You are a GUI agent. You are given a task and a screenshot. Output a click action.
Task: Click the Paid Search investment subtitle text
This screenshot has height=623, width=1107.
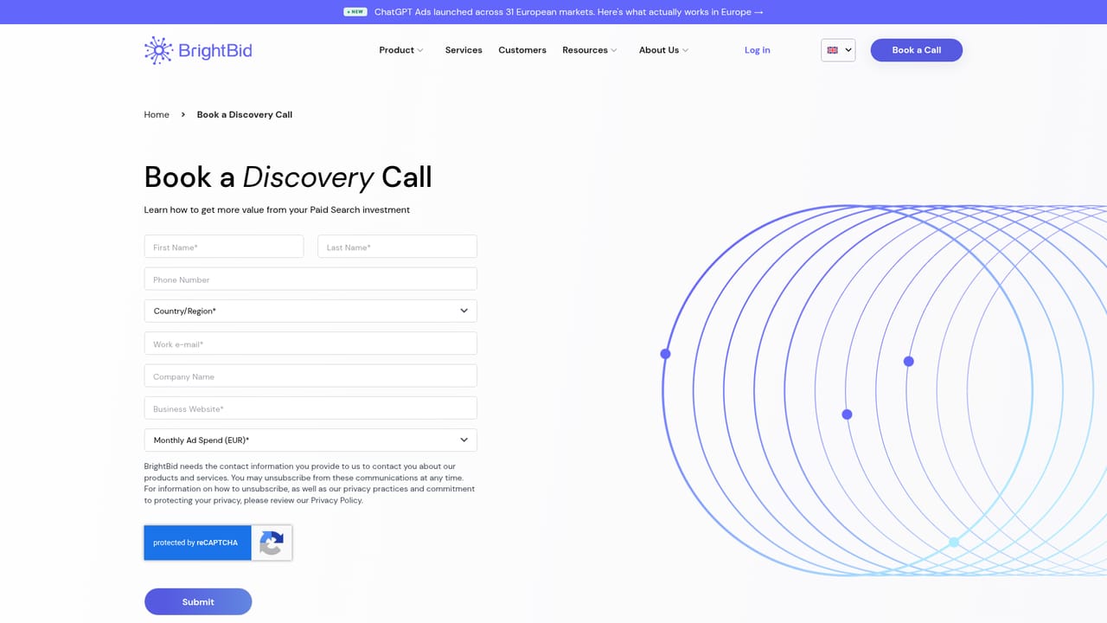click(x=277, y=209)
